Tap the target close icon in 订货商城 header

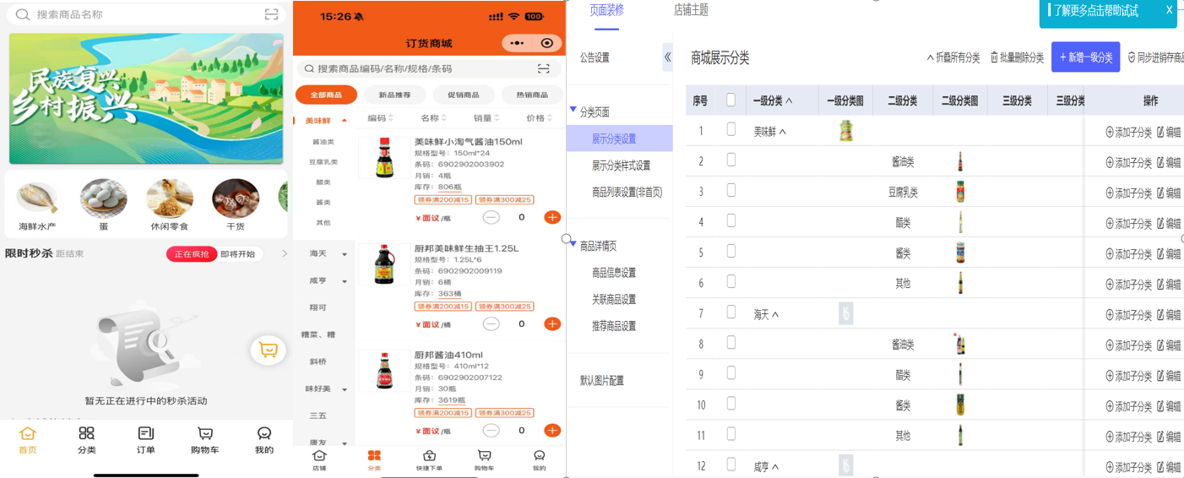tap(547, 43)
